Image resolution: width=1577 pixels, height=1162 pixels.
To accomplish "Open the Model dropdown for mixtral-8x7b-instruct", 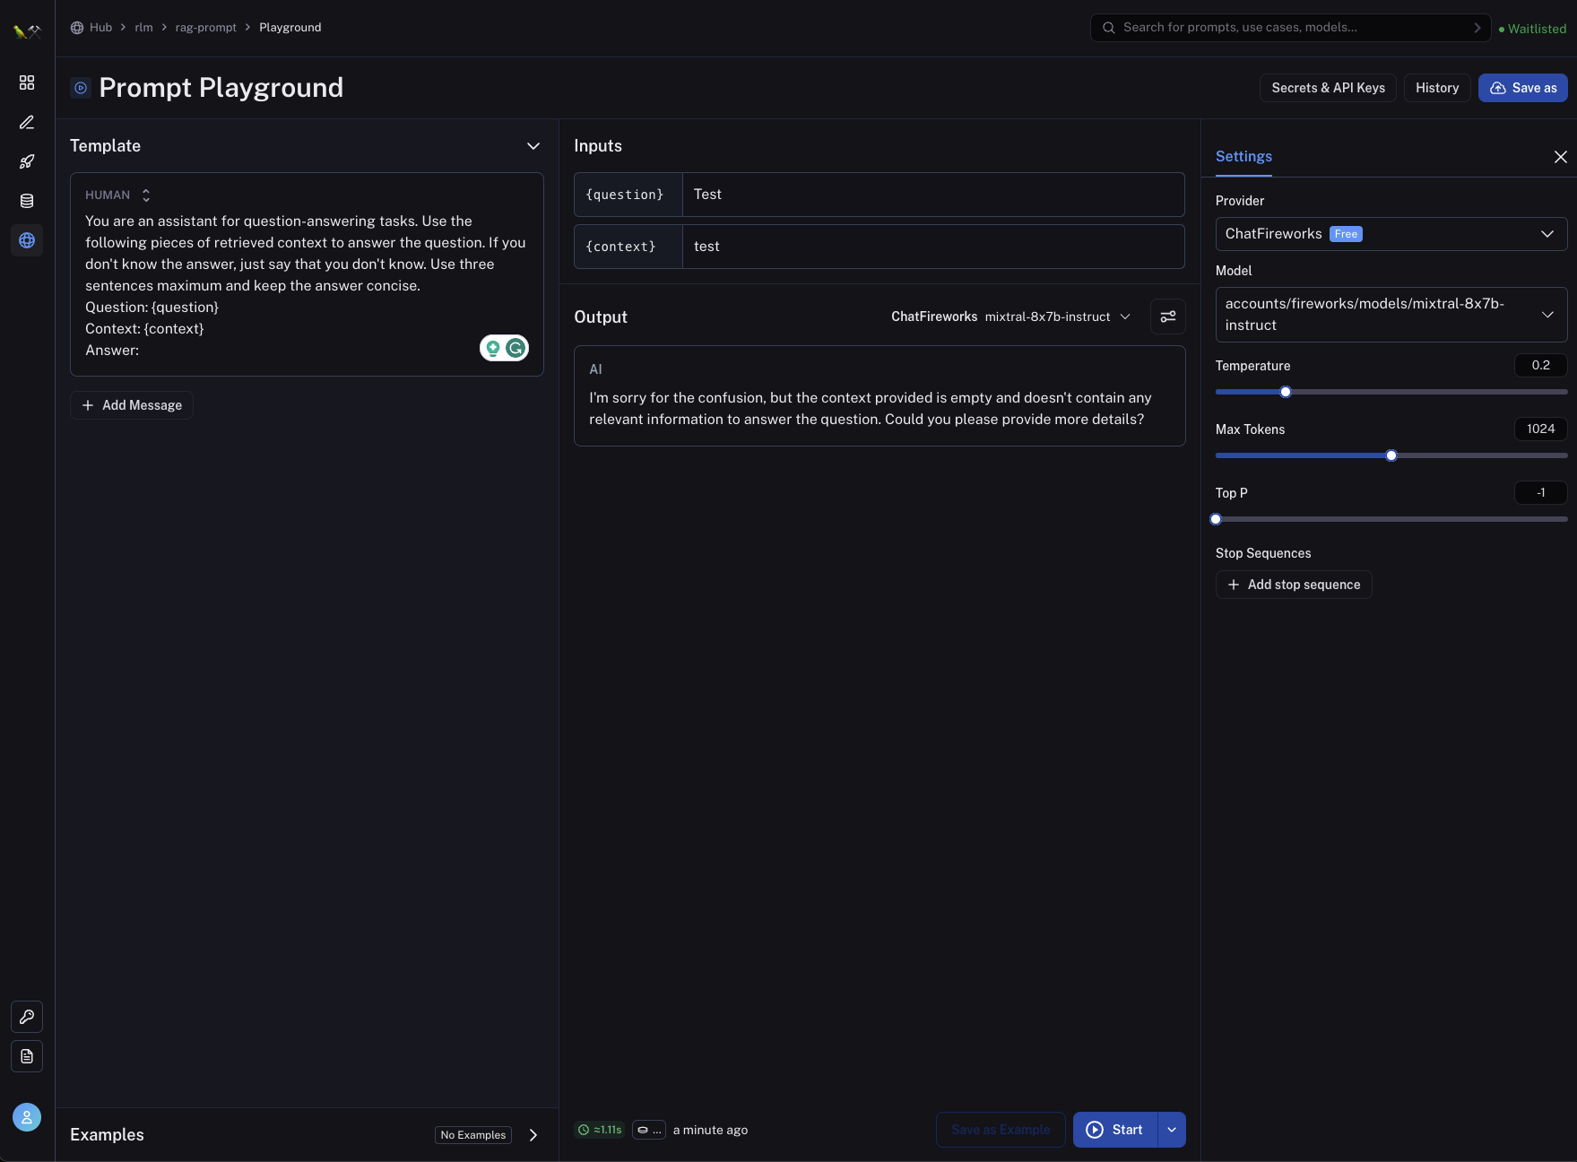I will pos(1391,315).
